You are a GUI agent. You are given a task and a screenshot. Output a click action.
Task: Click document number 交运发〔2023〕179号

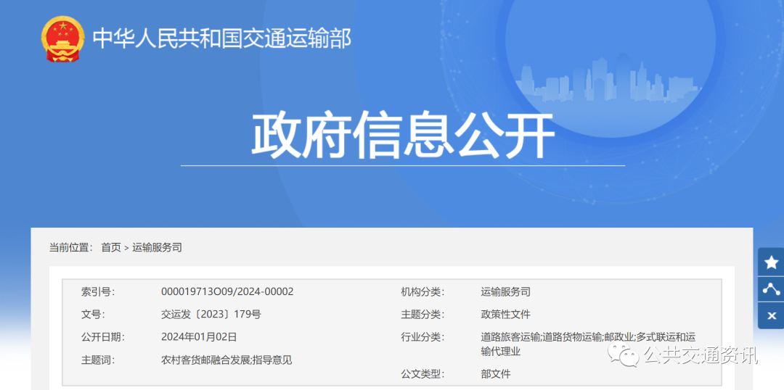211,314
